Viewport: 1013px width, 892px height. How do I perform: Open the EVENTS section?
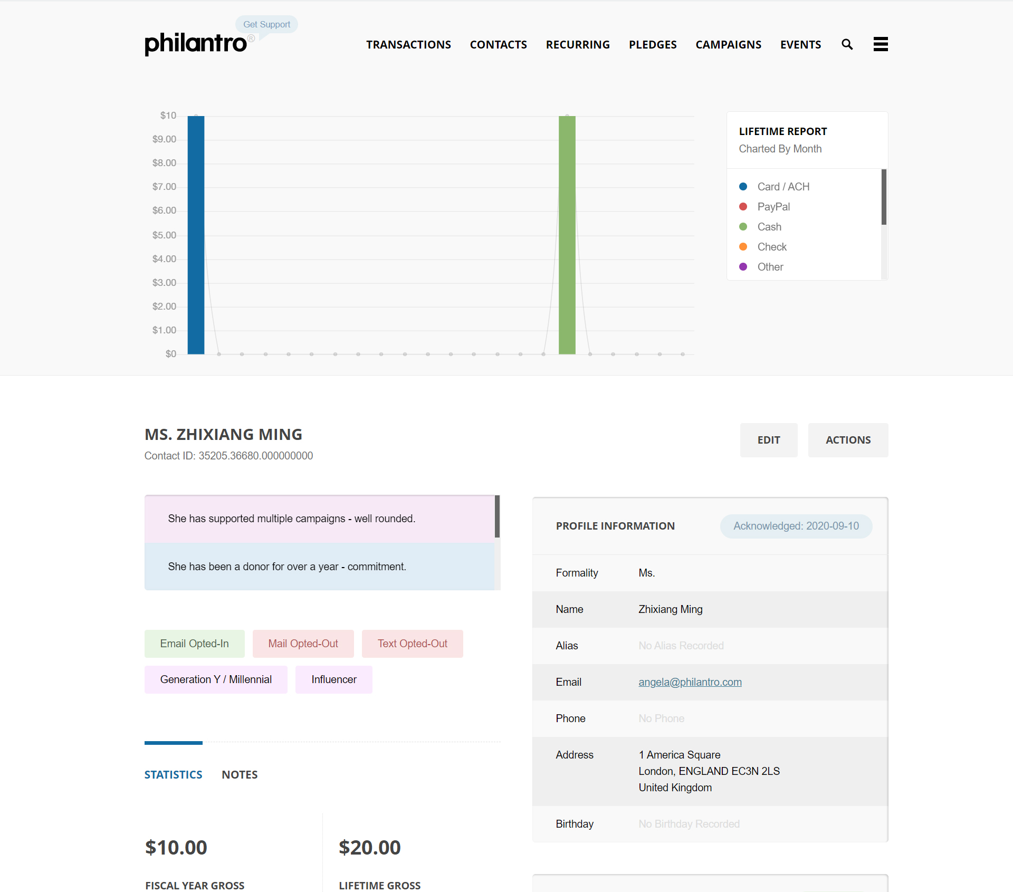click(800, 45)
